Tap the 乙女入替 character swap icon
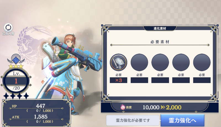221x127 pixels. (8, 29)
